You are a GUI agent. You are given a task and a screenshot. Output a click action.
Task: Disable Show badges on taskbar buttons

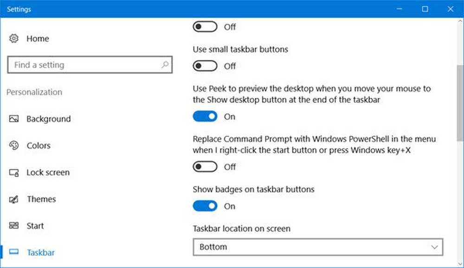(205, 206)
